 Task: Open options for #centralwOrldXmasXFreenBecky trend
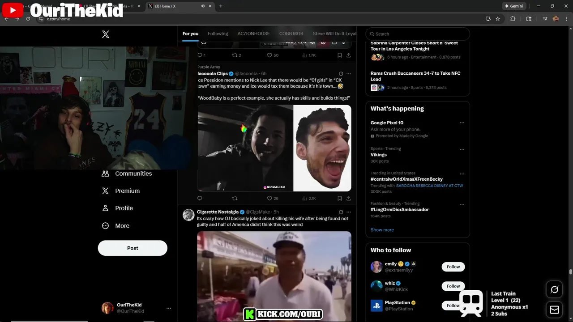(462, 174)
